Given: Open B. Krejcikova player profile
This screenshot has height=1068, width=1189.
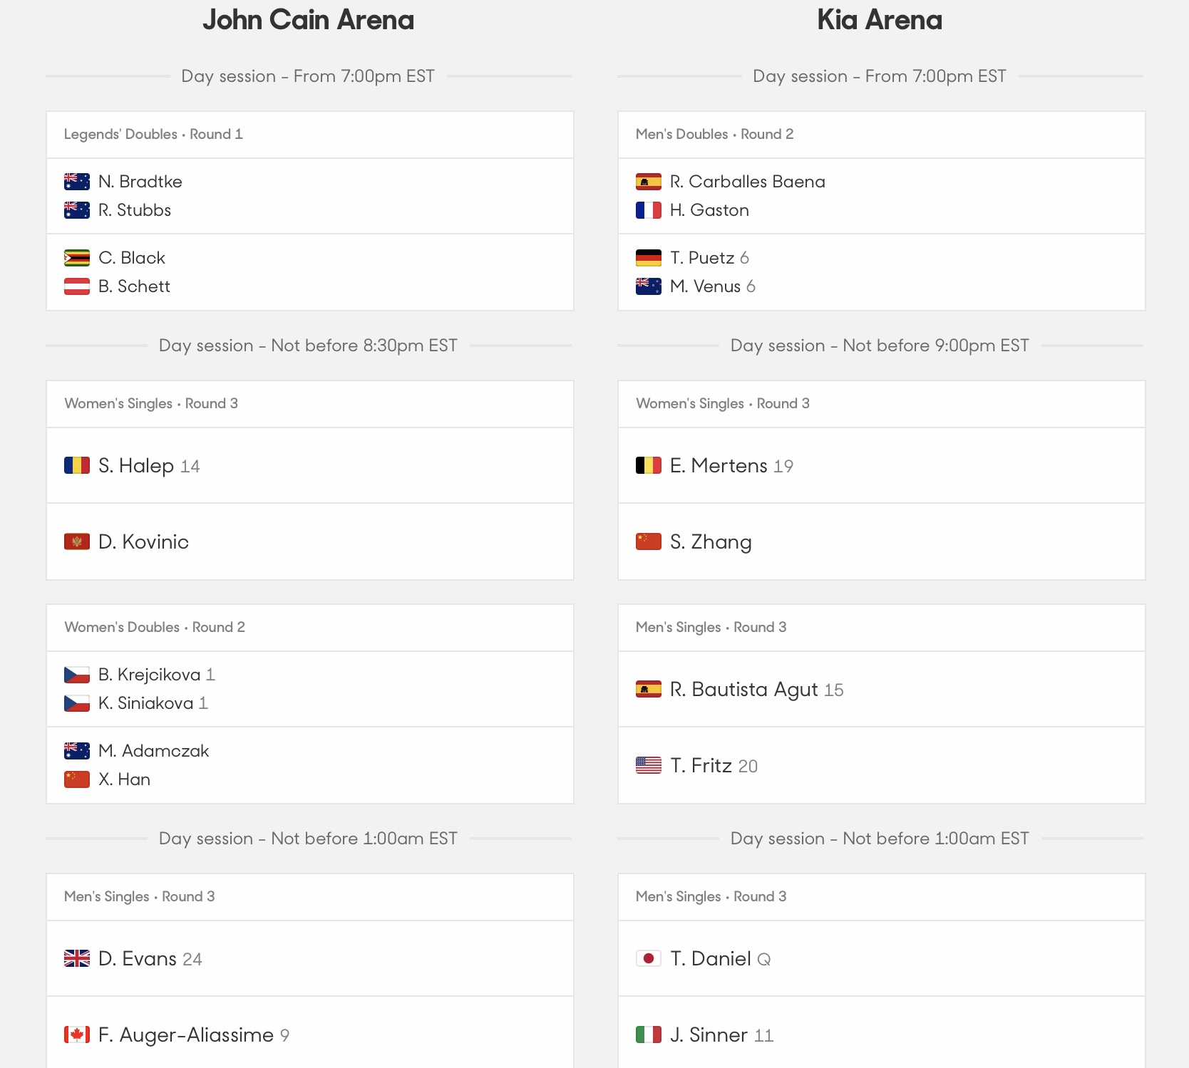Looking at the screenshot, I should tap(150, 675).
